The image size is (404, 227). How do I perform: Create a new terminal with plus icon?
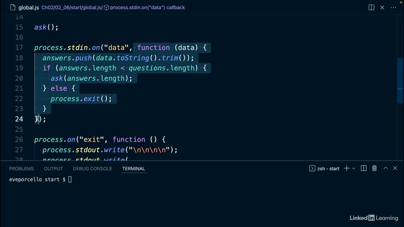coord(347,168)
